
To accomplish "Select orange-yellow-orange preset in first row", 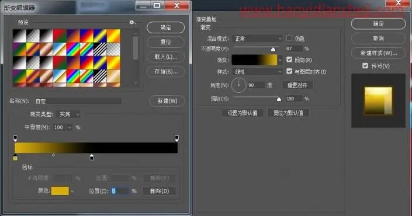I will pyautogui.click(x=113, y=36).
